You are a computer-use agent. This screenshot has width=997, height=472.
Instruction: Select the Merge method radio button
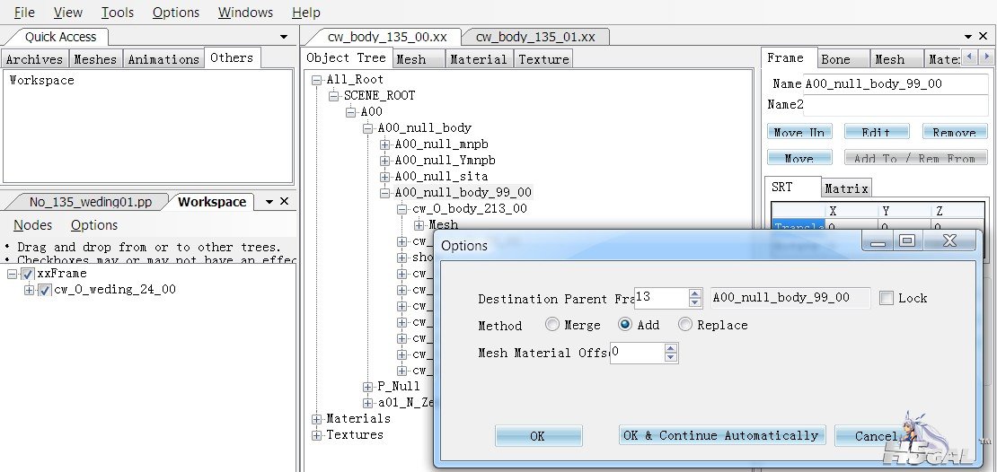point(551,325)
